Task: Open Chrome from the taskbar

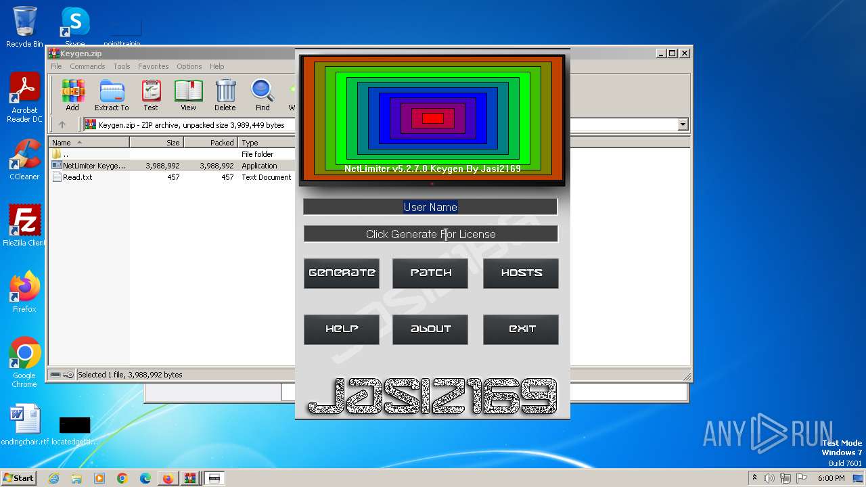Action: click(x=122, y=478)
